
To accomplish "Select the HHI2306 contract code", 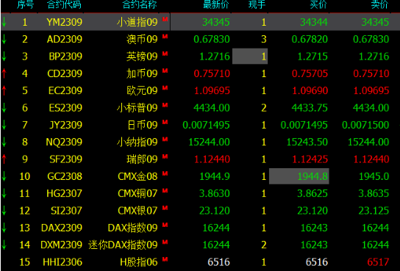I will (x=63, y=262).
